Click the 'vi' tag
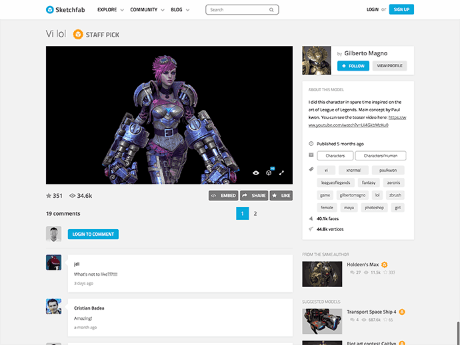The width and height of the screenshot is (460, 345). pos(326,171)
